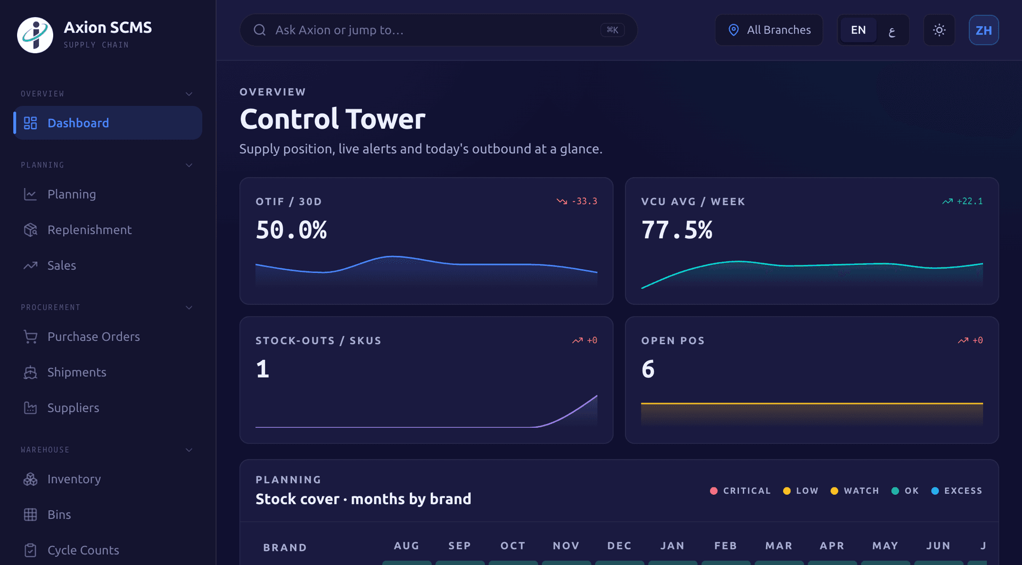Switch language to EN

pyautogui.click(x=858, y=30)
